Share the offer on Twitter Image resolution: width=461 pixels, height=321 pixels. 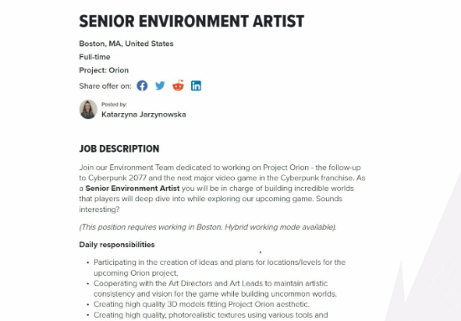tap(160, 85)
